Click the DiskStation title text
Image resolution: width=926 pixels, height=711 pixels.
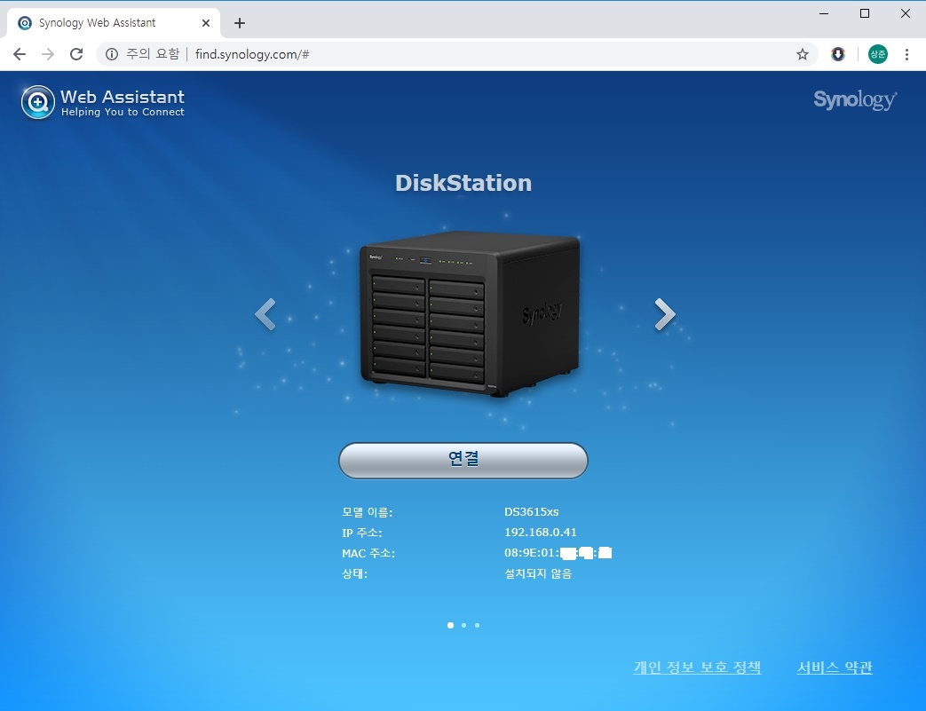coord(463,183)
